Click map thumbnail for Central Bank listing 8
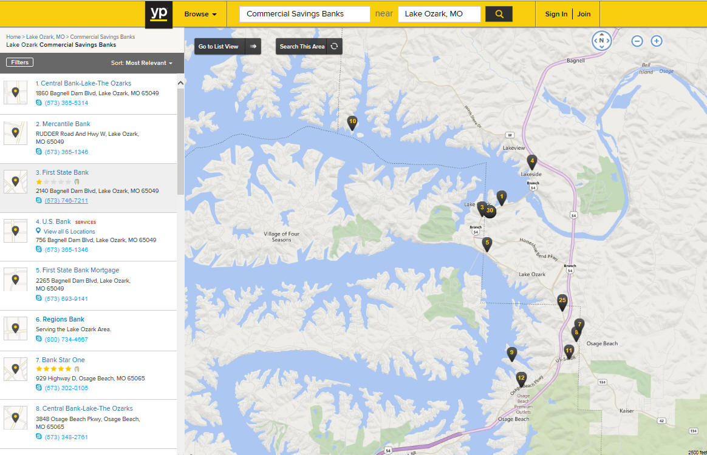The height and width of the screenshot is (455, 707). tap(15, 417)
